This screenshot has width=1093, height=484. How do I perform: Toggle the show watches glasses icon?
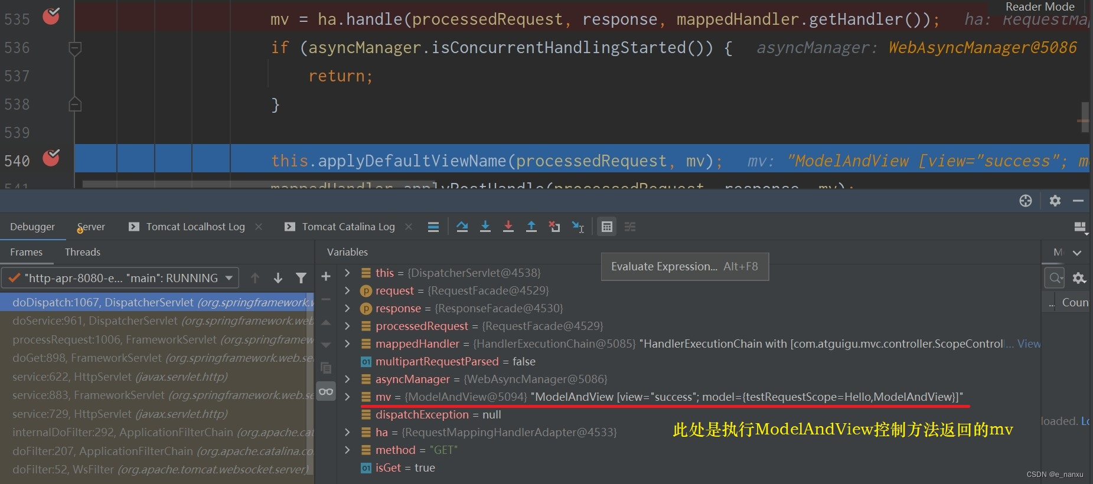pos(326,391)
